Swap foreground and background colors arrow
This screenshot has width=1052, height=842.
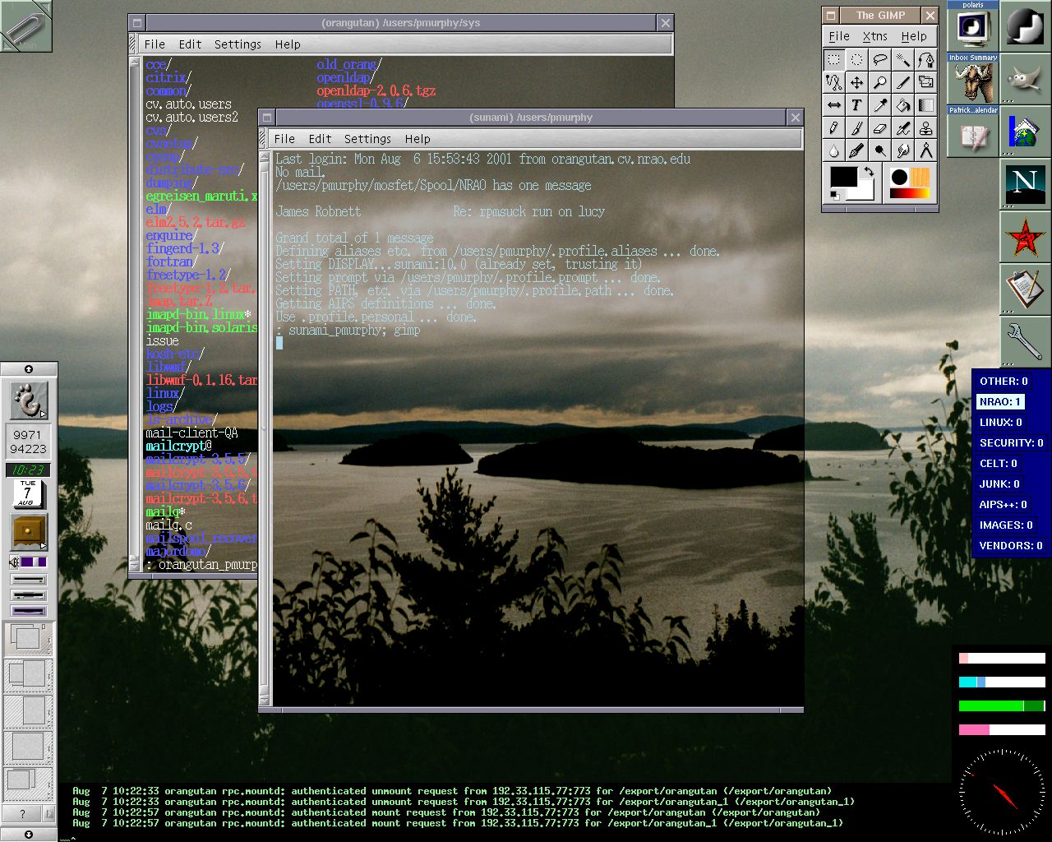click(x=868, y=172)
